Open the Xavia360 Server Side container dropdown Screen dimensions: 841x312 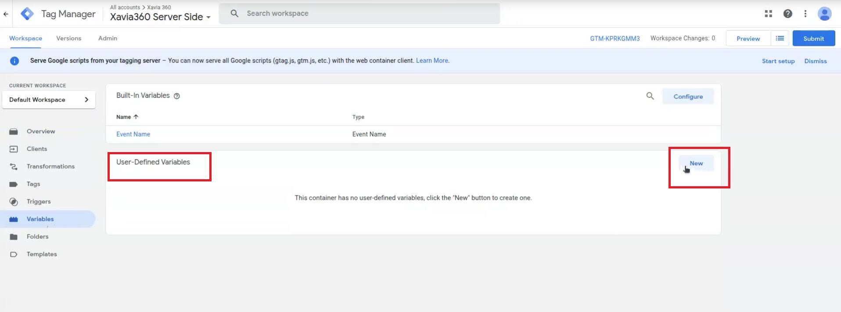160,17
